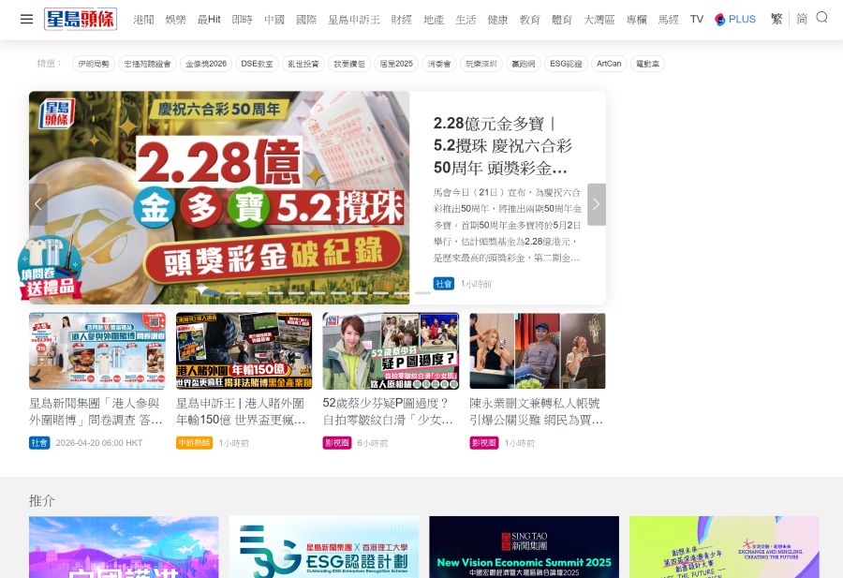
Task: Select the 星島申訴王 menu item
Action: pyautogui.click(x=353, y=19)
